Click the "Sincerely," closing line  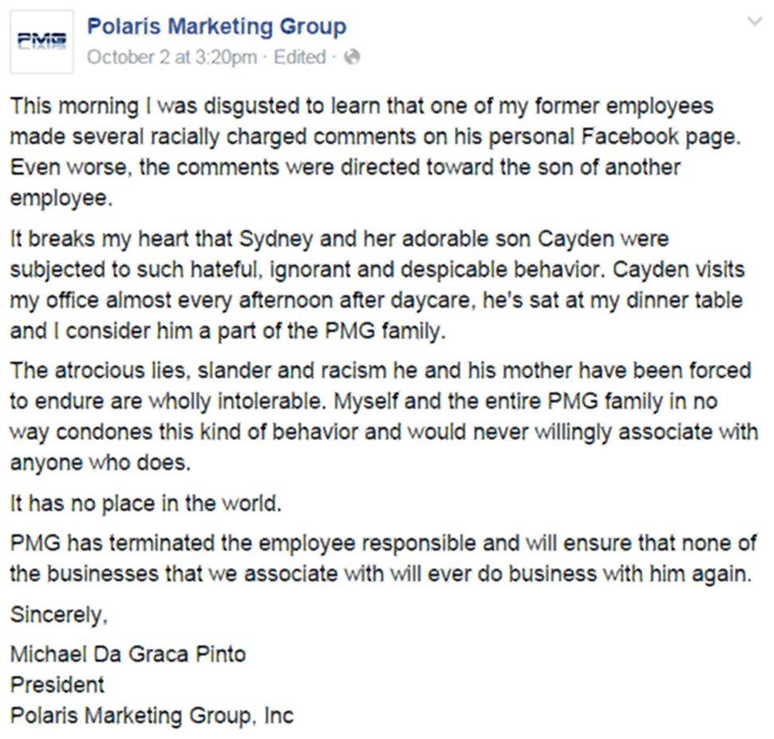click(x=59, y=615)
